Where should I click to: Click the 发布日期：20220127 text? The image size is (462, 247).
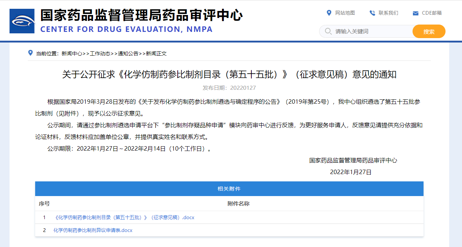pyautogui.click(x=229, y=88)
